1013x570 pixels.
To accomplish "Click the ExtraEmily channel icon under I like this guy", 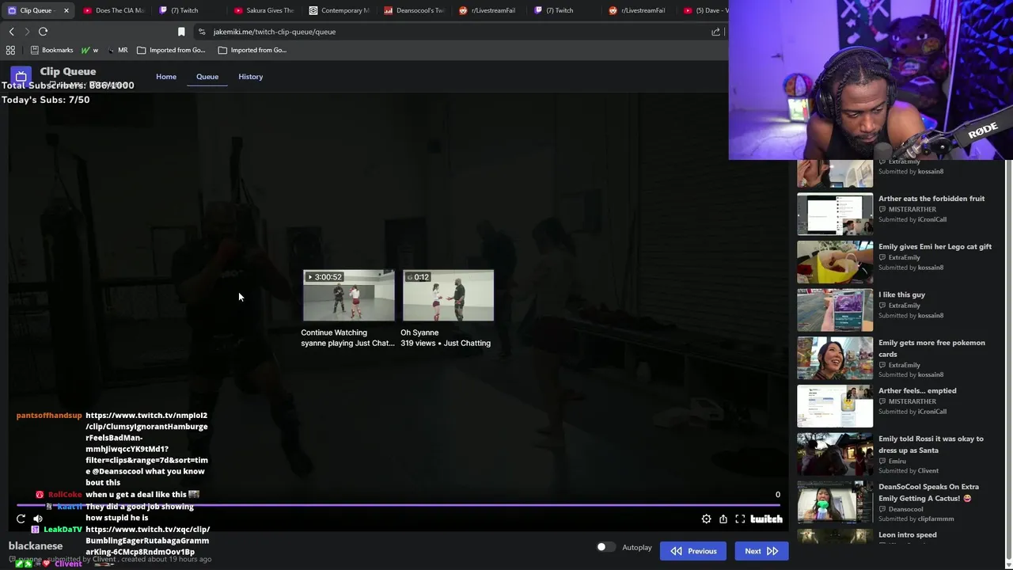I will tap(882, 306).
